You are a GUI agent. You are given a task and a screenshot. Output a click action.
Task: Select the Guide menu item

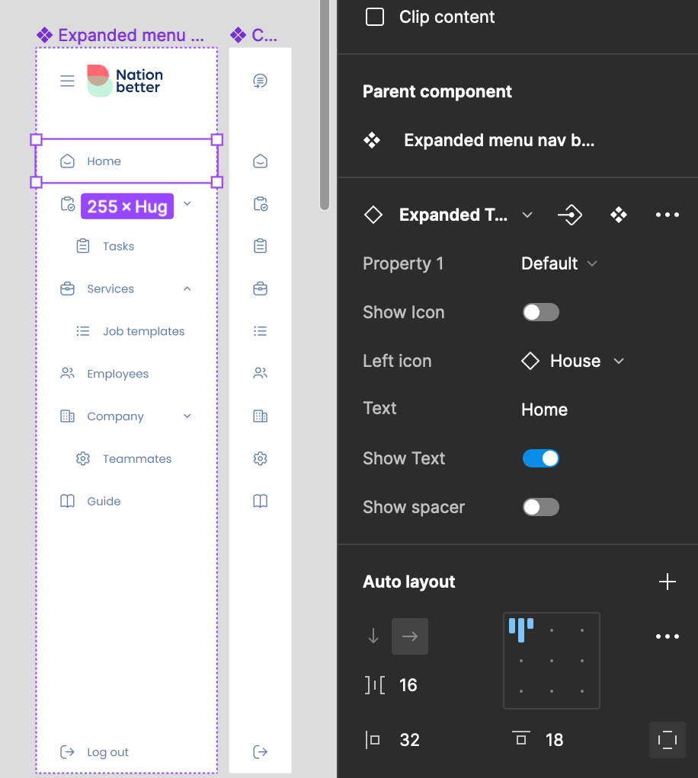pyautogui.click(x=104, y=502)
